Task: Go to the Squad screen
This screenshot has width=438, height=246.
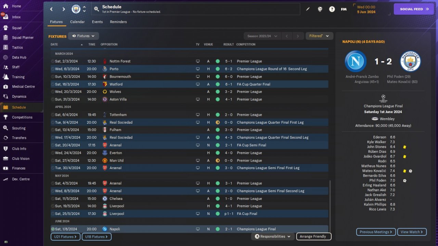Action: coord(22,28)
